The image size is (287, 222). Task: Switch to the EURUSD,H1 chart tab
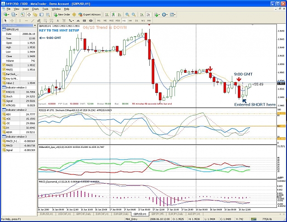[46, 214]
